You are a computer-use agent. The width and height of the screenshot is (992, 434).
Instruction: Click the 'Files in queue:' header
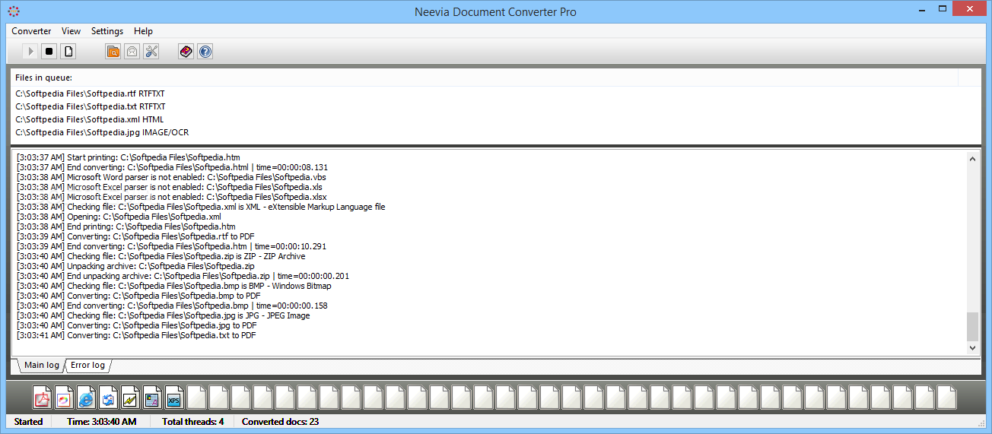pos(43,78)
